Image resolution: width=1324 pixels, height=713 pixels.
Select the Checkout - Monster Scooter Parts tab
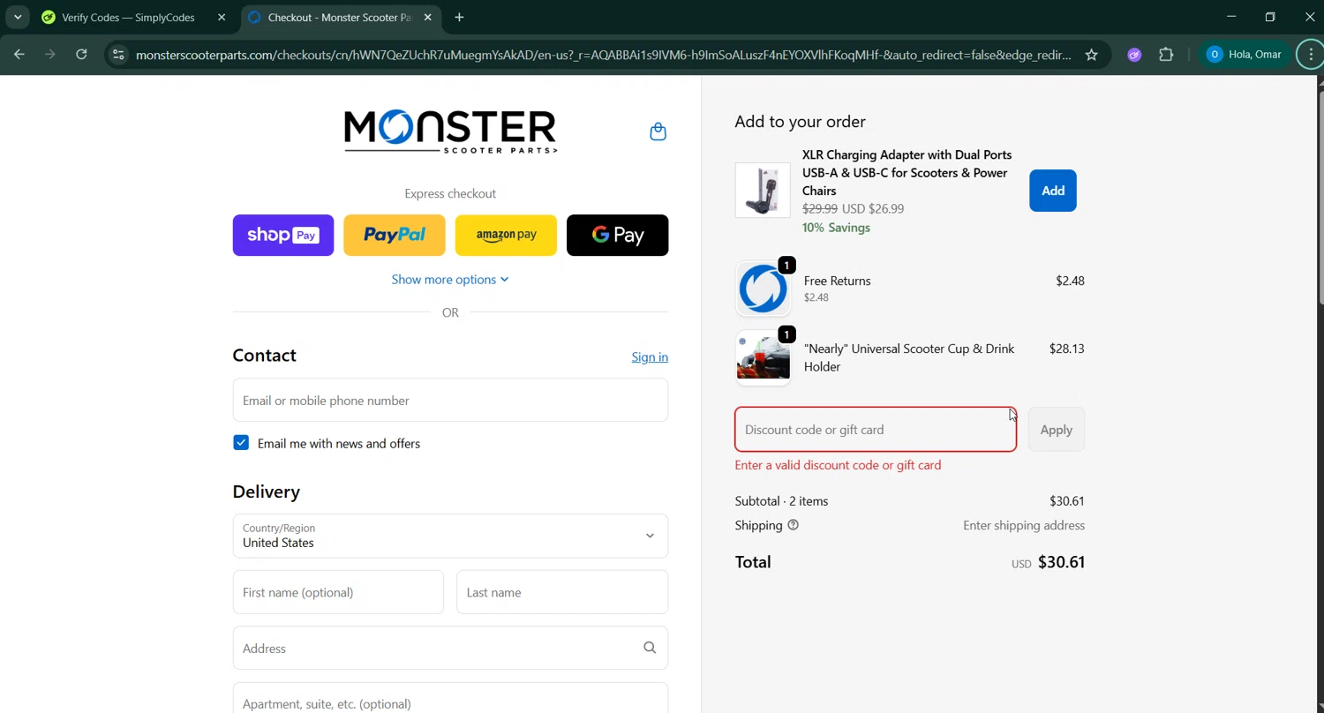pos(340,17)
